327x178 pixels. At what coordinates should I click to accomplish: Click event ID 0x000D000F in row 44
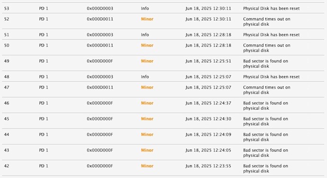100,135
